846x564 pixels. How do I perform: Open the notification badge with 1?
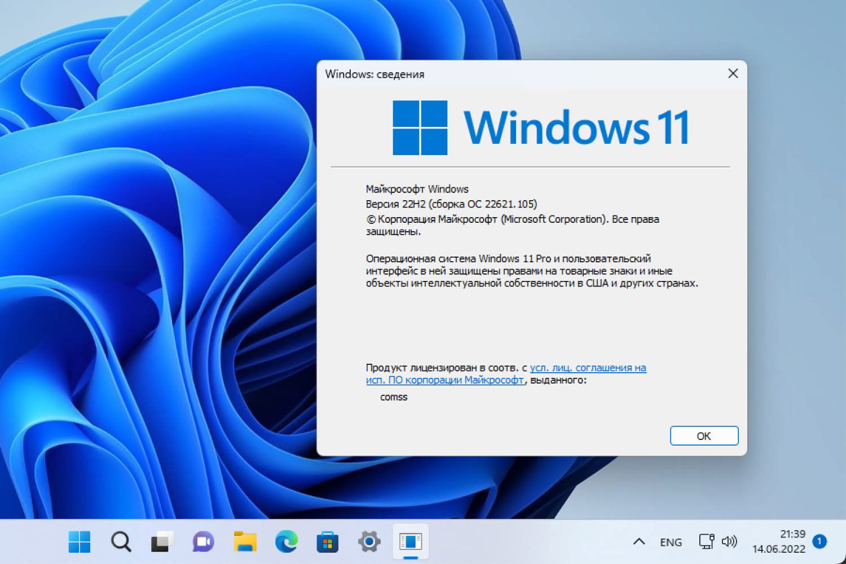[819, 541]
